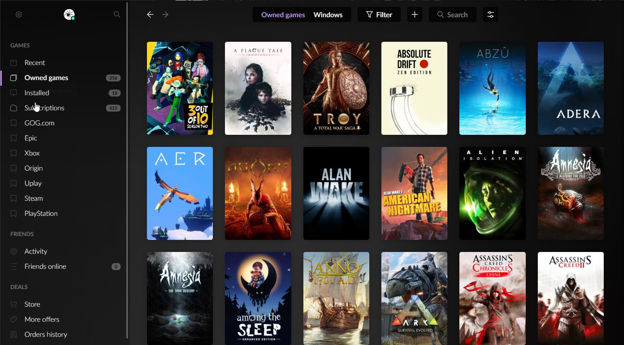Click the Installed monitor icon
Viewport: 624px width, 345px height.
[14, 93]
